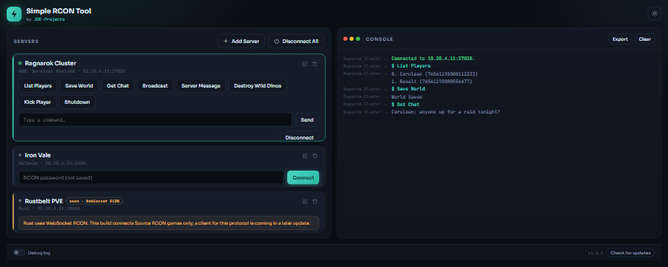Viewport: 668px width, 267px height.
Task: Open the Kick Player command
Action: 38,102
